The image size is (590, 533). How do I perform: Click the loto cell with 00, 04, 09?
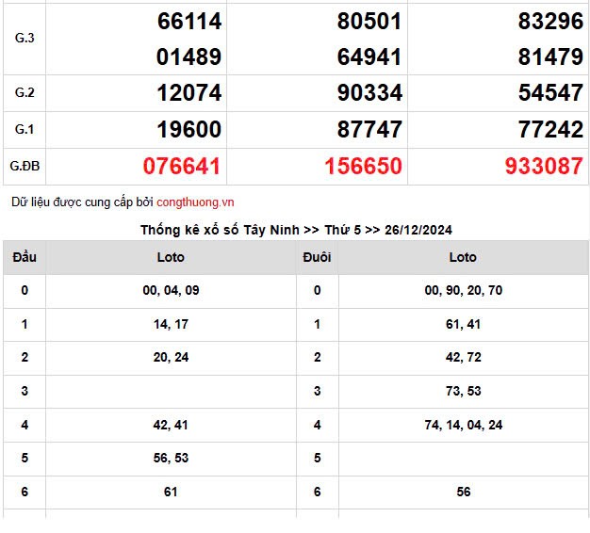coord(171,291)
